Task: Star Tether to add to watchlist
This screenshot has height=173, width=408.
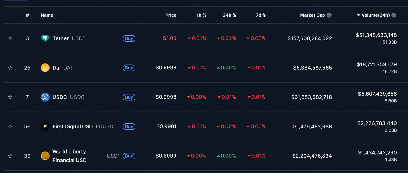Action: (x=10, y=38)
